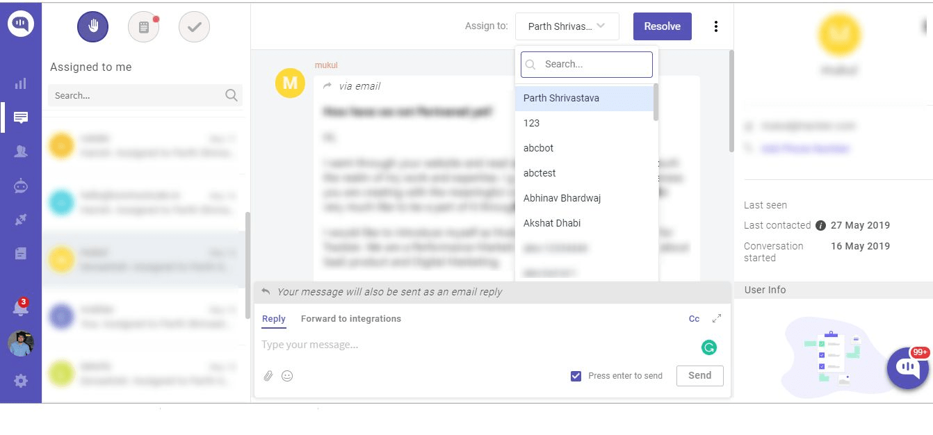Switch to Forward to integrations tab
The height and width of the screenshot is (435, 933).
351,319
